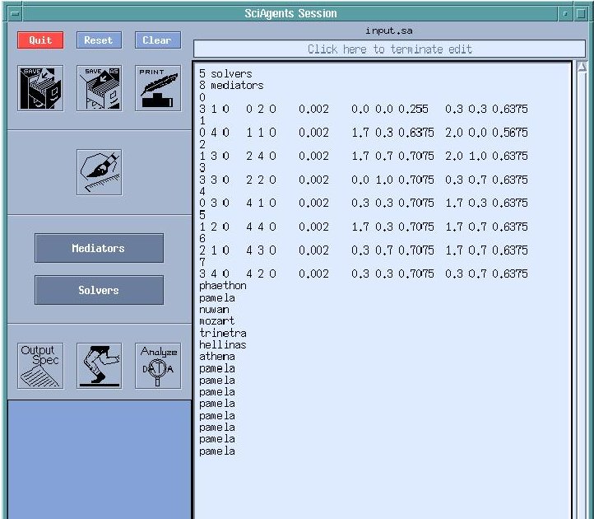
Task: Start the run with the running legs icon
Action: click(x=100, y=366)
